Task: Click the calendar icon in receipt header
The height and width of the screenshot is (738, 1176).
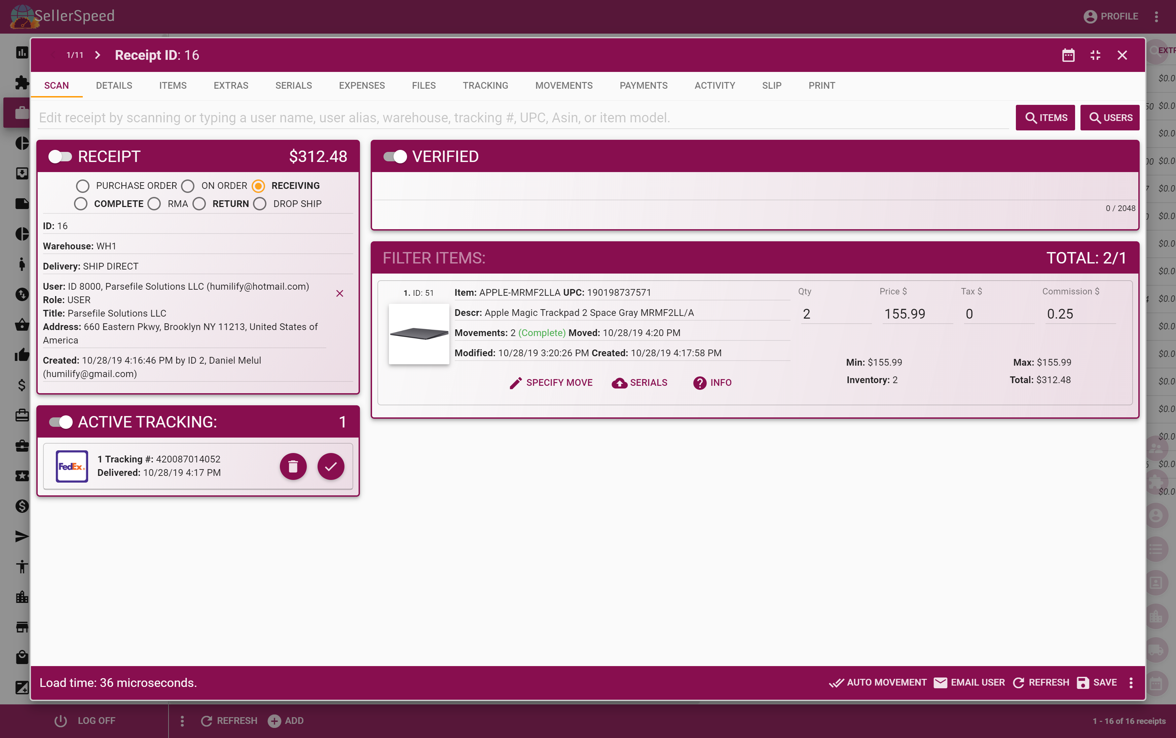Action: (x=1068, y=55)
